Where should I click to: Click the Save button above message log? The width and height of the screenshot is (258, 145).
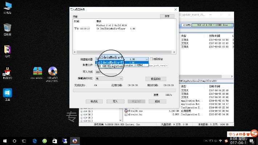[x=167, y=16]
